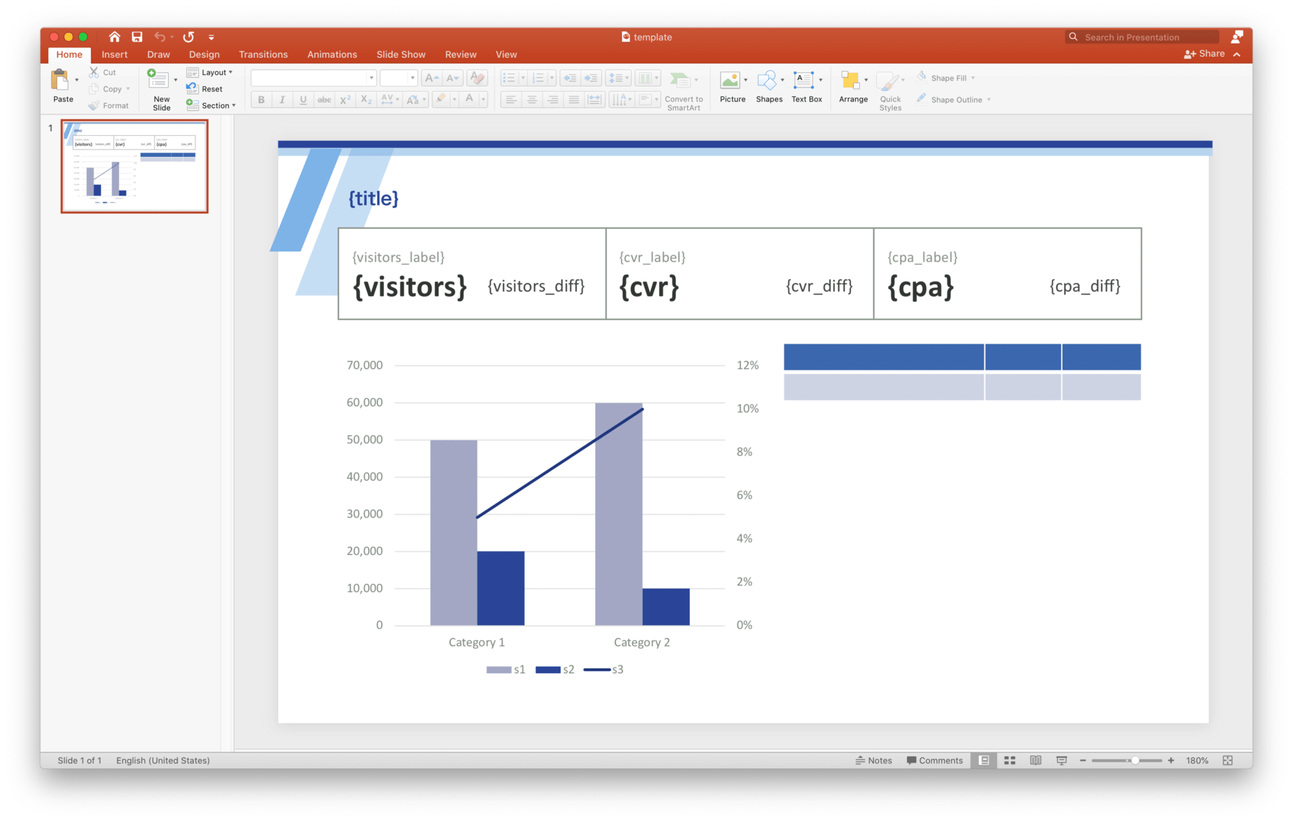This screenshot has height=822, width=1293.
Task: Open the font name dropdown
Action: (x=370, y=78)
